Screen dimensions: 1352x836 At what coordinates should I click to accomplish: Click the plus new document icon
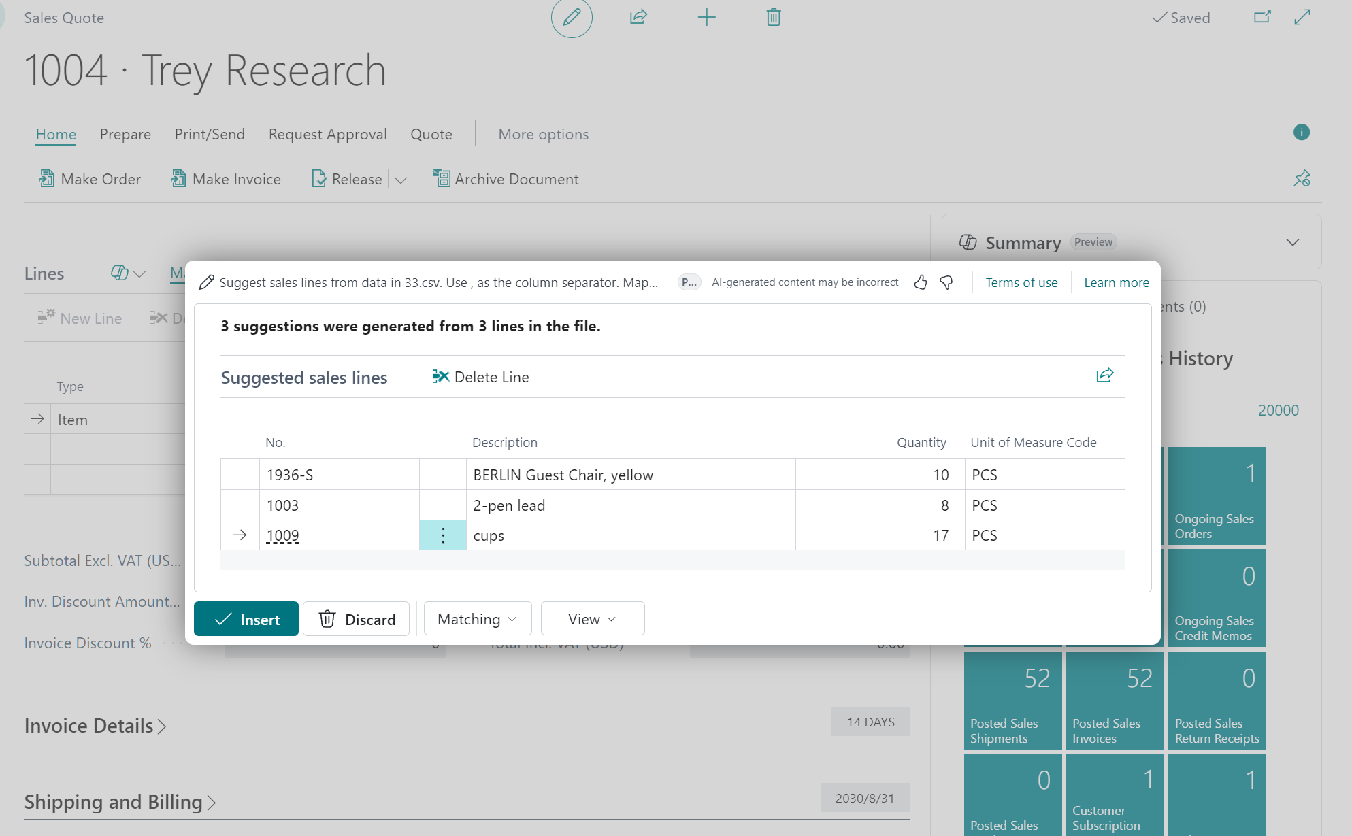pos(707,17)
